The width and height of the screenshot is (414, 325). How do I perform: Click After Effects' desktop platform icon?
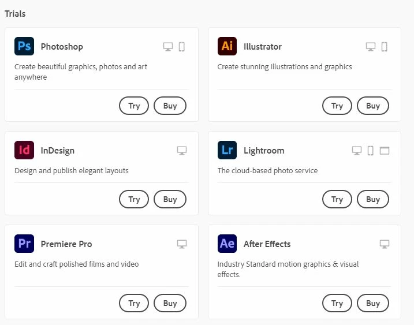coord(385,244)
